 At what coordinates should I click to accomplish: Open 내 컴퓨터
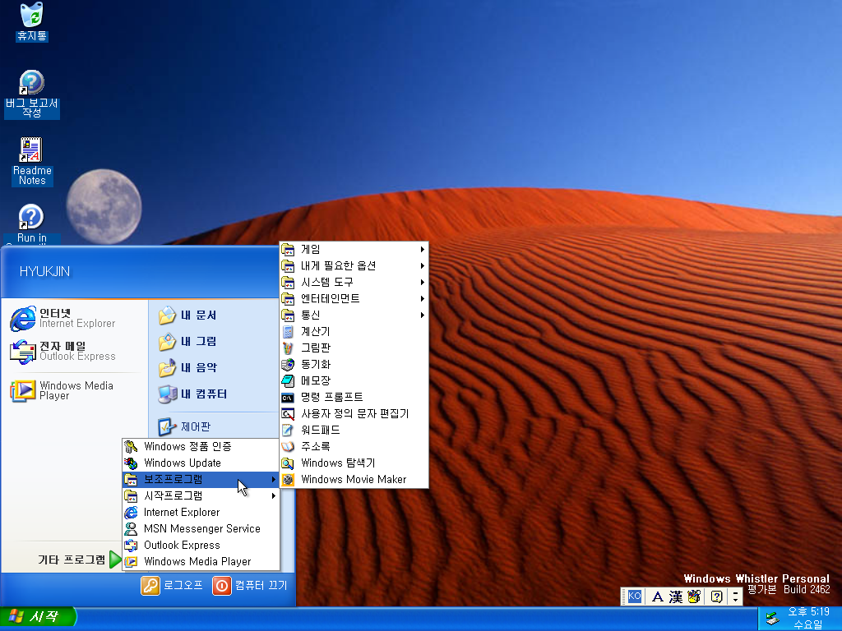pos(192,394)
